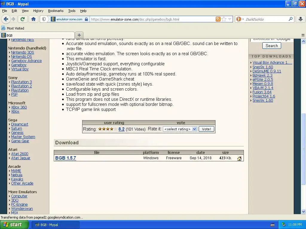The height and width of the screenshot is (229, 306).
Task: Open the Playstation 3 link
Action: click(x=22, y=82)
